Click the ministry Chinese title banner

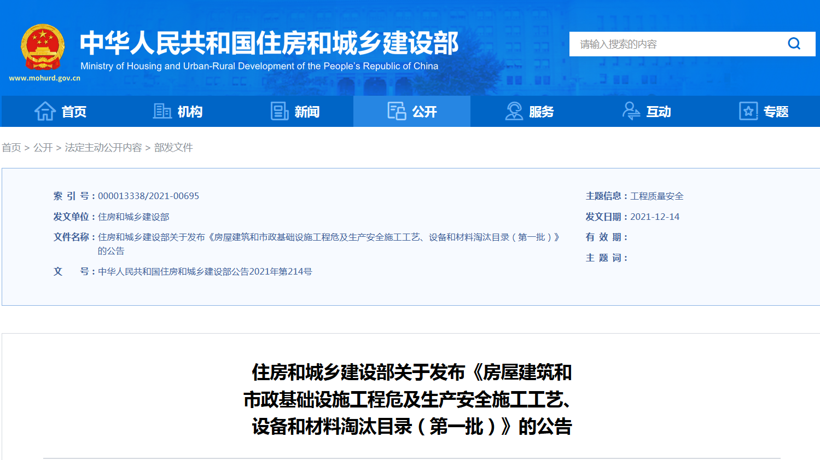pos(269,43)
